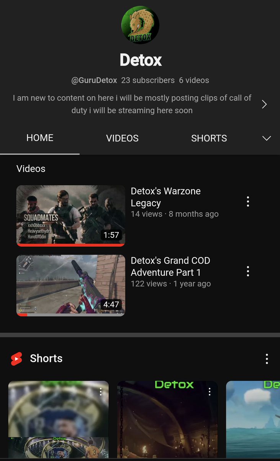This screenshot has width=280, height=461.
Task: Click the 6 videos count text
Action: pos(194,80)
